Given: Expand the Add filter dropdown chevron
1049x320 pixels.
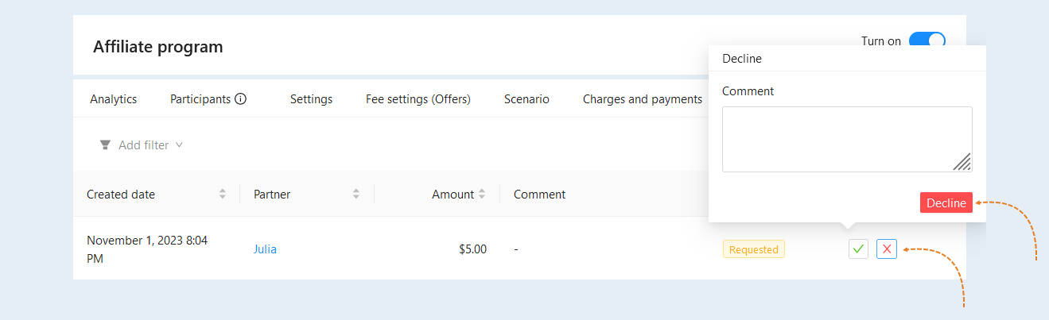Looking at the screenshot, I should [x=179, y=145].
